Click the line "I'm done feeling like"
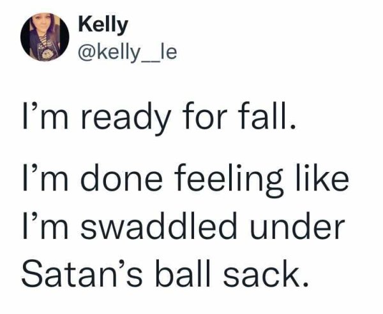 click(185, 177)
